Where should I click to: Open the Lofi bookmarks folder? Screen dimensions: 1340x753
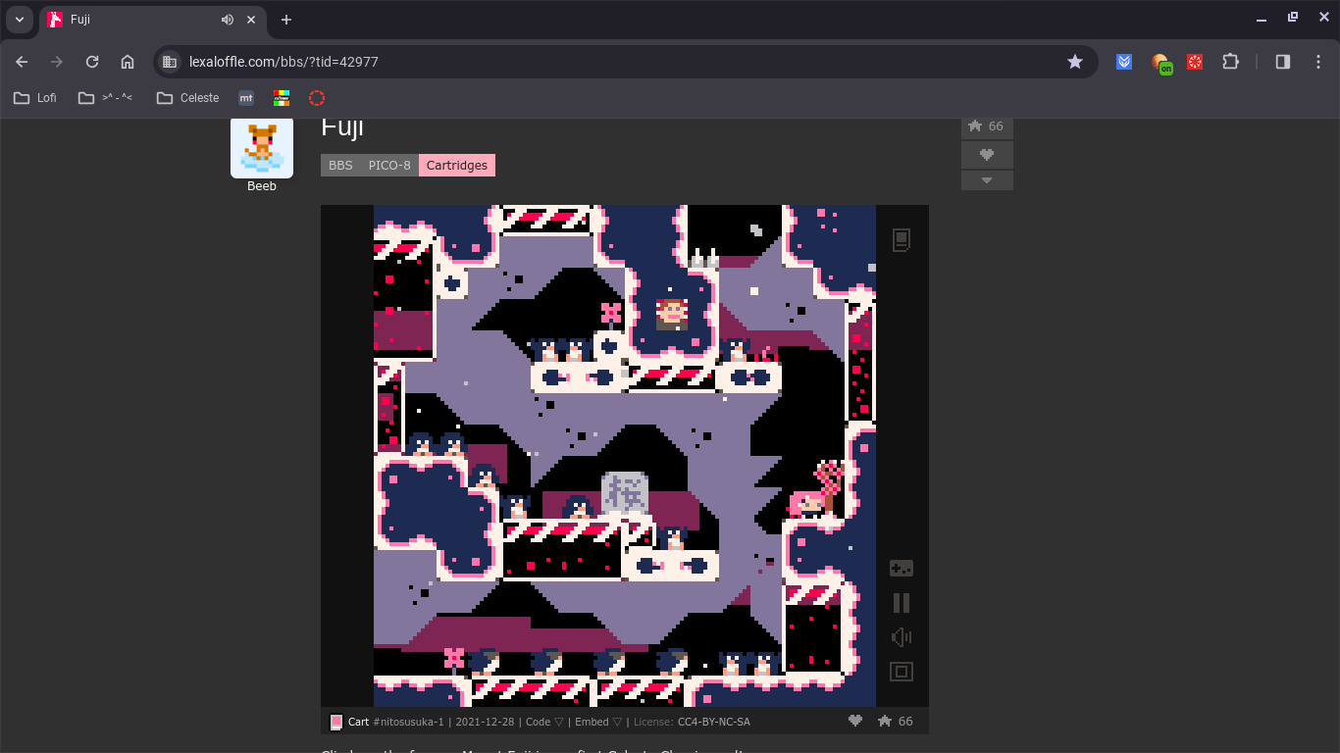coord(34,98)
